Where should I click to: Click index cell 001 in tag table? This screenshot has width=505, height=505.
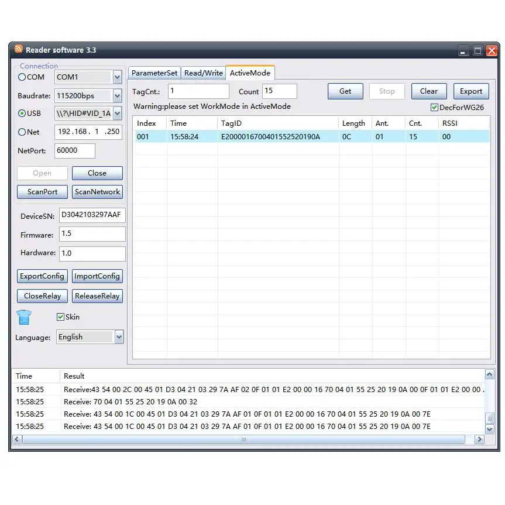[x=143, y=137]
